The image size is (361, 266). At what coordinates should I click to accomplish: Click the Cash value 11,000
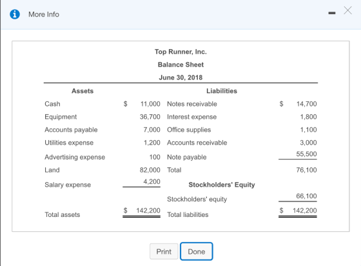(x=150, y=104)
